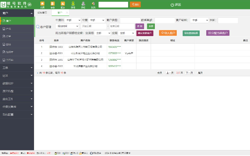
Task: Click the purple 查询 button
Action: click(x=140, y=26)
